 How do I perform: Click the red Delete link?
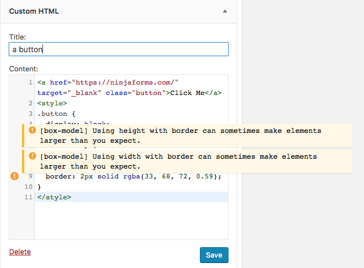[x=20, y=252]
